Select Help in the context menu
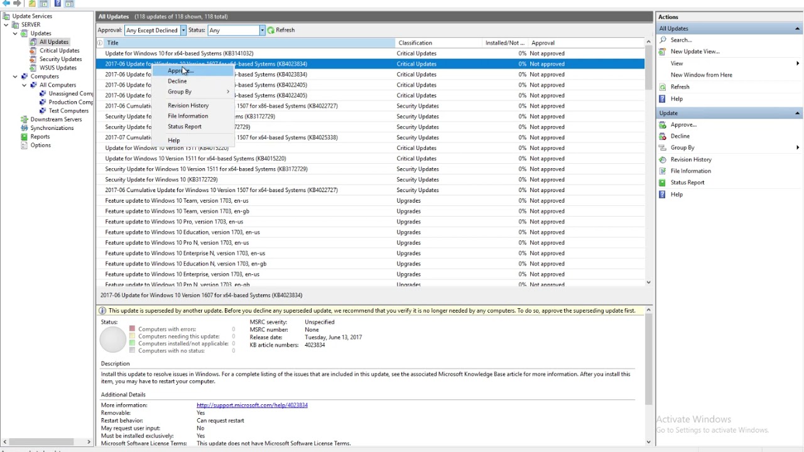Image resolution: width=804 pixels, height=452 pixels. coord(192,141)
